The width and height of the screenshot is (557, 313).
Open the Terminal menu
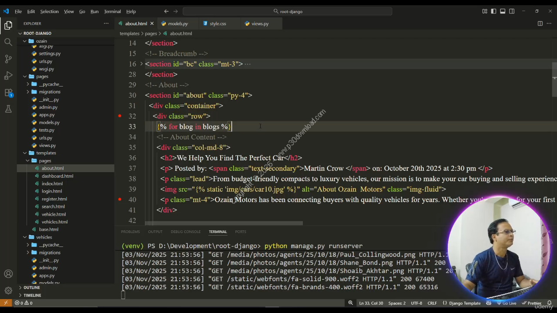(112, 11)
